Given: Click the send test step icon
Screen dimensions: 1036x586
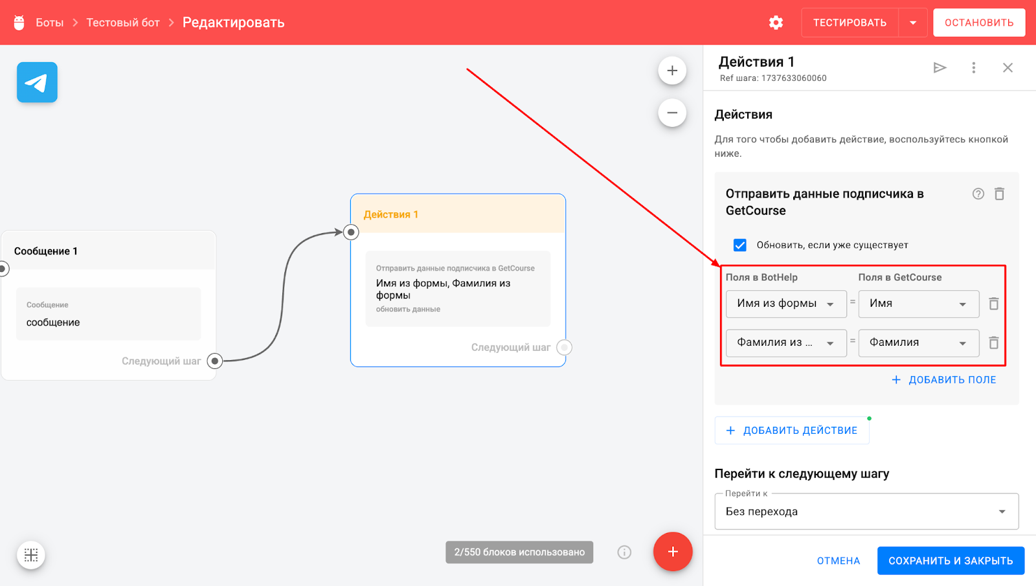Looking at the screenshot, I should tap(940, 68).
